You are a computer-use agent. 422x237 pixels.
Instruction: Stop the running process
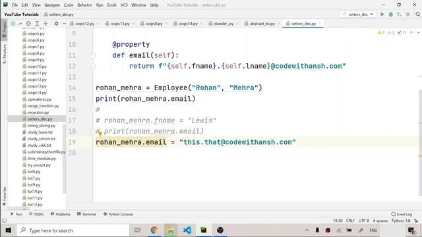(x=408, y=14)
